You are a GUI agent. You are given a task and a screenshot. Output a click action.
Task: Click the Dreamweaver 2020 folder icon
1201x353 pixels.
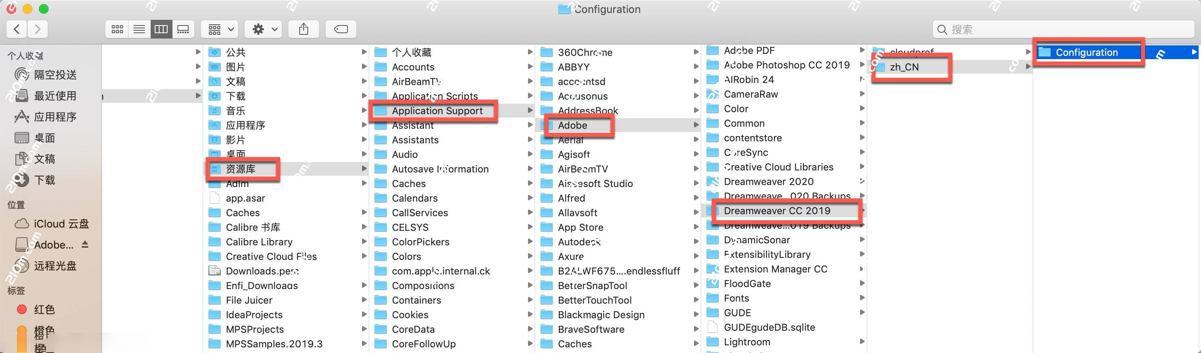[x=712, y=181]
